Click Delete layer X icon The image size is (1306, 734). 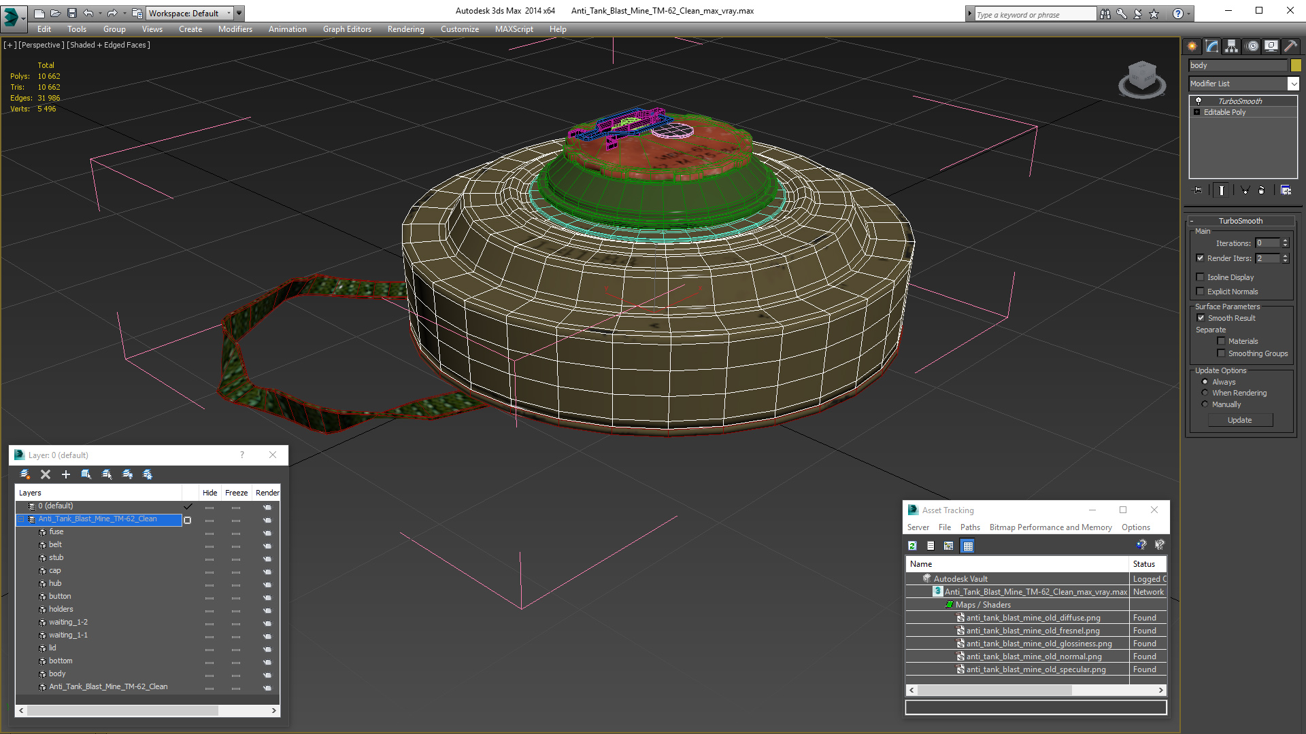pos(46,474)
